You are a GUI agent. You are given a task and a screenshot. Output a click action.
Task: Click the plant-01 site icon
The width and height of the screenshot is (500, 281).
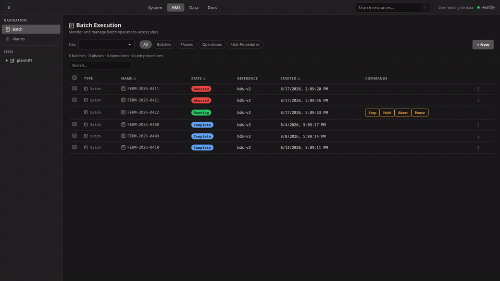click(x=12, y=60)
